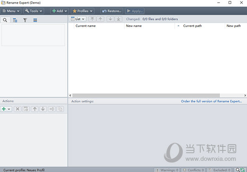Image resolution: width=247 pixels, height=172 pixels.
Task: Open the Add files dropdown
Action: pos(60,11)
